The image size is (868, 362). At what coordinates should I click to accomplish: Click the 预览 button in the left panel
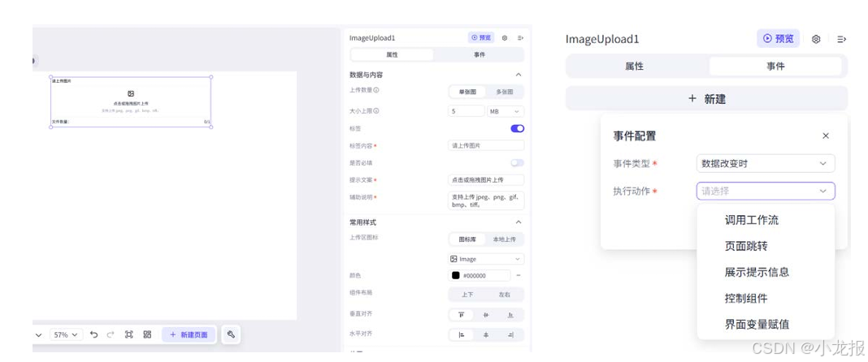[481, 37]
